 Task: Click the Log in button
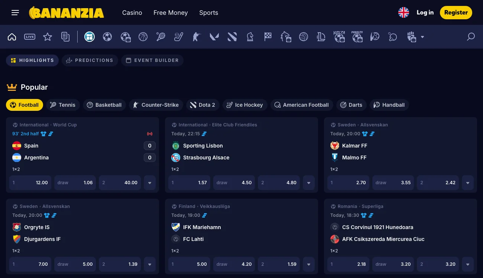(x=425, y=13)
